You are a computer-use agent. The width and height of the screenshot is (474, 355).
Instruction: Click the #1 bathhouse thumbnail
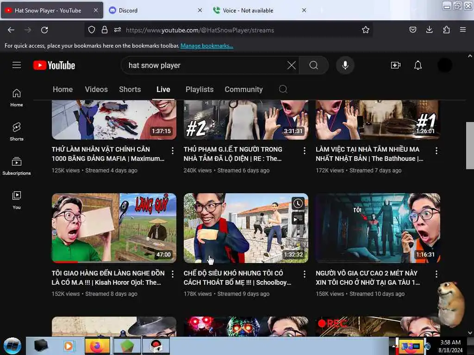378,120
